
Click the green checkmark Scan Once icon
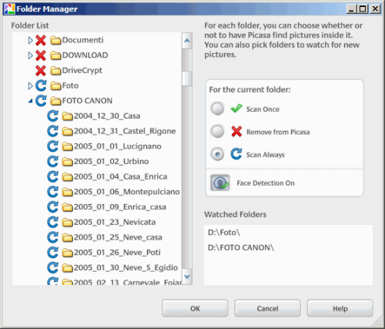click(x=236, y=109)
